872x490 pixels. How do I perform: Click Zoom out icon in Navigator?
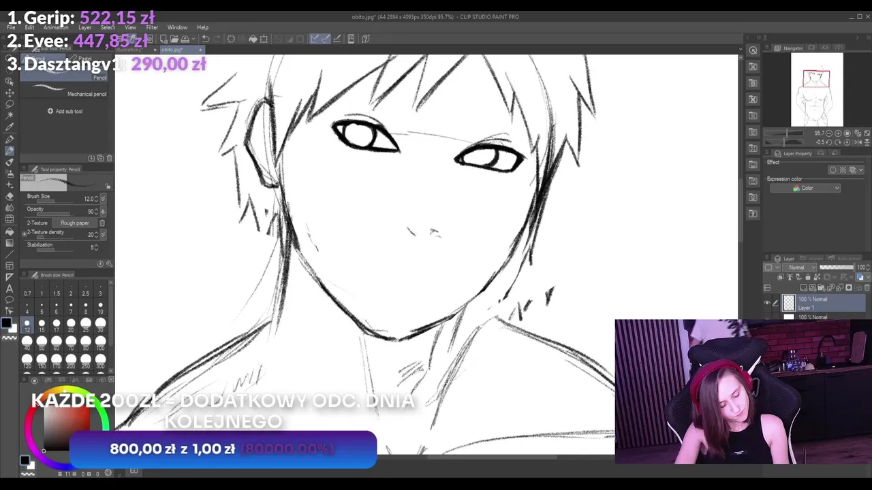829,133
